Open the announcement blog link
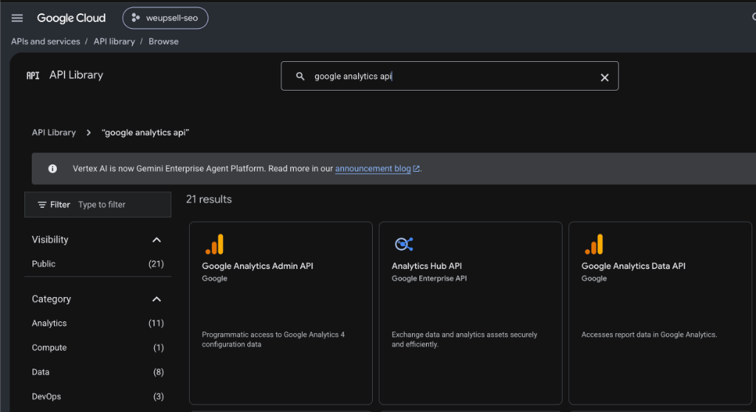This screenshot has height=412, width=756. (373, 169)
